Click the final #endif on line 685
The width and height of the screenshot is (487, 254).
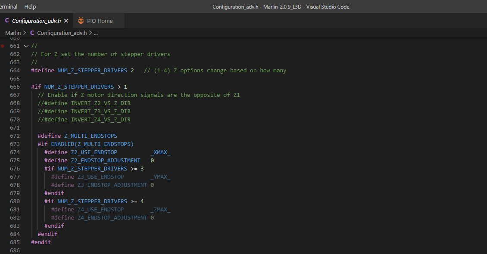[41, 242]
